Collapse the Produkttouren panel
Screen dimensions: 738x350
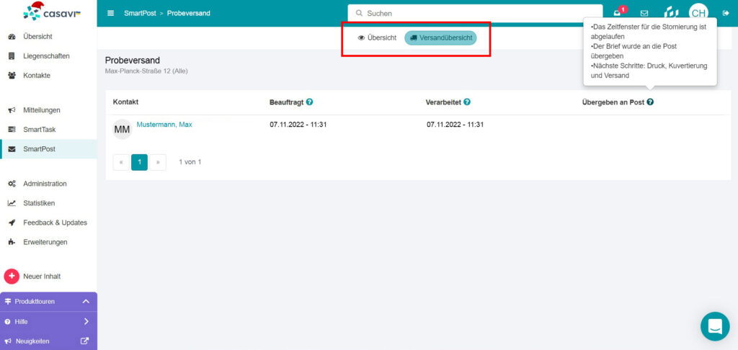tap(85, 301)
